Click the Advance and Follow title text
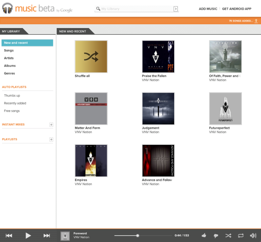The image size is (261, 242). pyautogui.click(x=157, y=180)
